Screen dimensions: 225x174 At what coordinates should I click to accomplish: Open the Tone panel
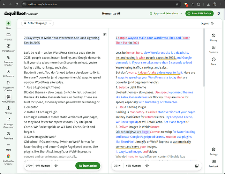(x=213, y=61)
